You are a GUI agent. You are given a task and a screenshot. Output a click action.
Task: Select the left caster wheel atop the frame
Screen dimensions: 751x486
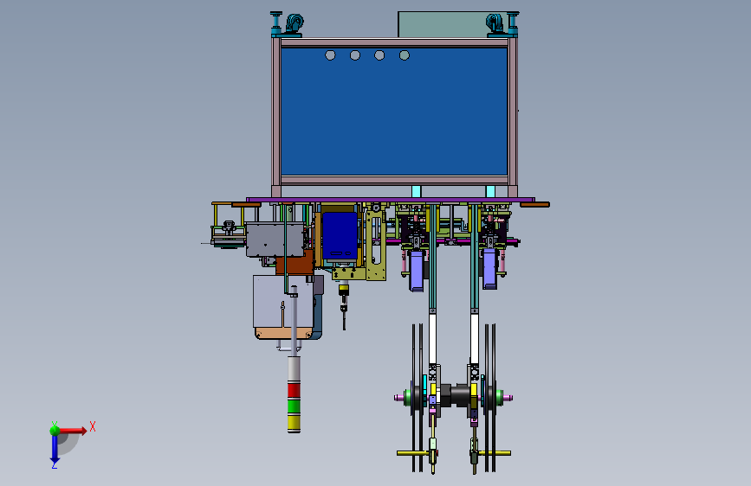point(295,23)
